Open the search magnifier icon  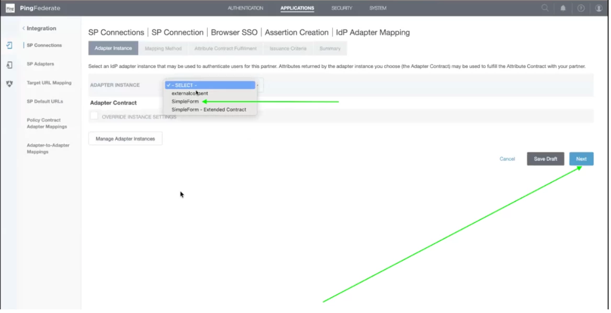(545, 8)
